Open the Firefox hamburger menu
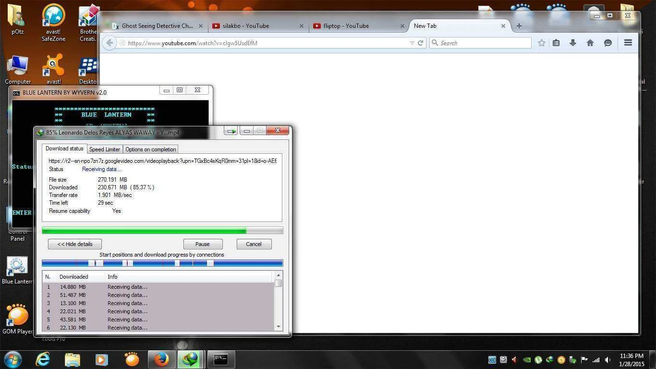 pyautogui.click(x=628, y=43)
